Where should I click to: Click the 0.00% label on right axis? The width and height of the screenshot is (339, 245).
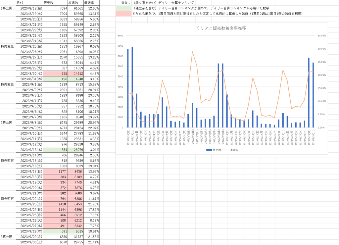tap(322, 127)
